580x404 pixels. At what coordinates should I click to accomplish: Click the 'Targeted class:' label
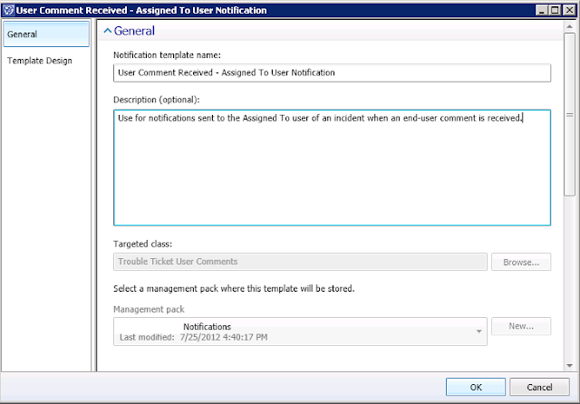coord(143,244)
